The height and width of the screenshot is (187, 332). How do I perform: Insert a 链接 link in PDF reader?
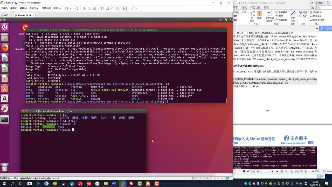302,12
